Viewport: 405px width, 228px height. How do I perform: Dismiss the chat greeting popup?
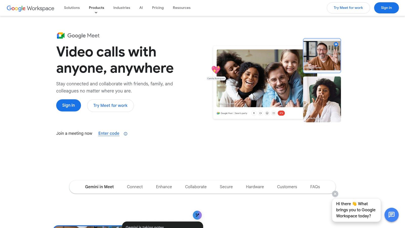tap(335, 194)
